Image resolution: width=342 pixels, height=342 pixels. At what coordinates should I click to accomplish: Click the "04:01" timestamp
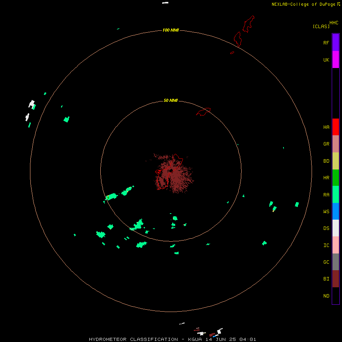point(247,339)
